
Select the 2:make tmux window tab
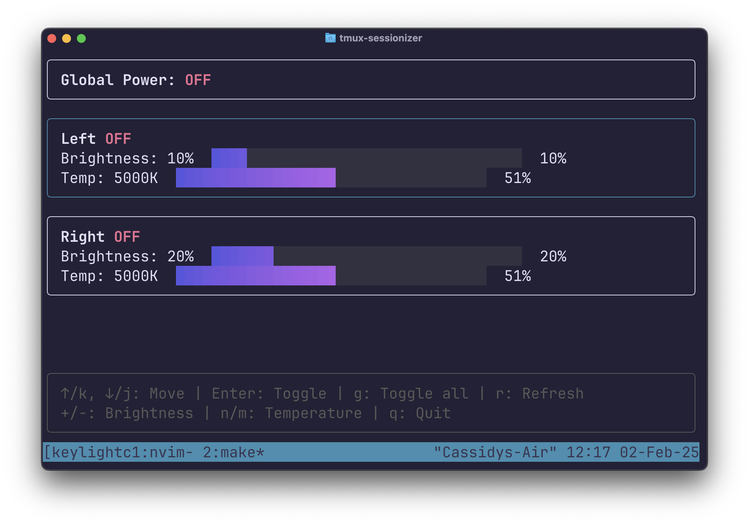233,452
